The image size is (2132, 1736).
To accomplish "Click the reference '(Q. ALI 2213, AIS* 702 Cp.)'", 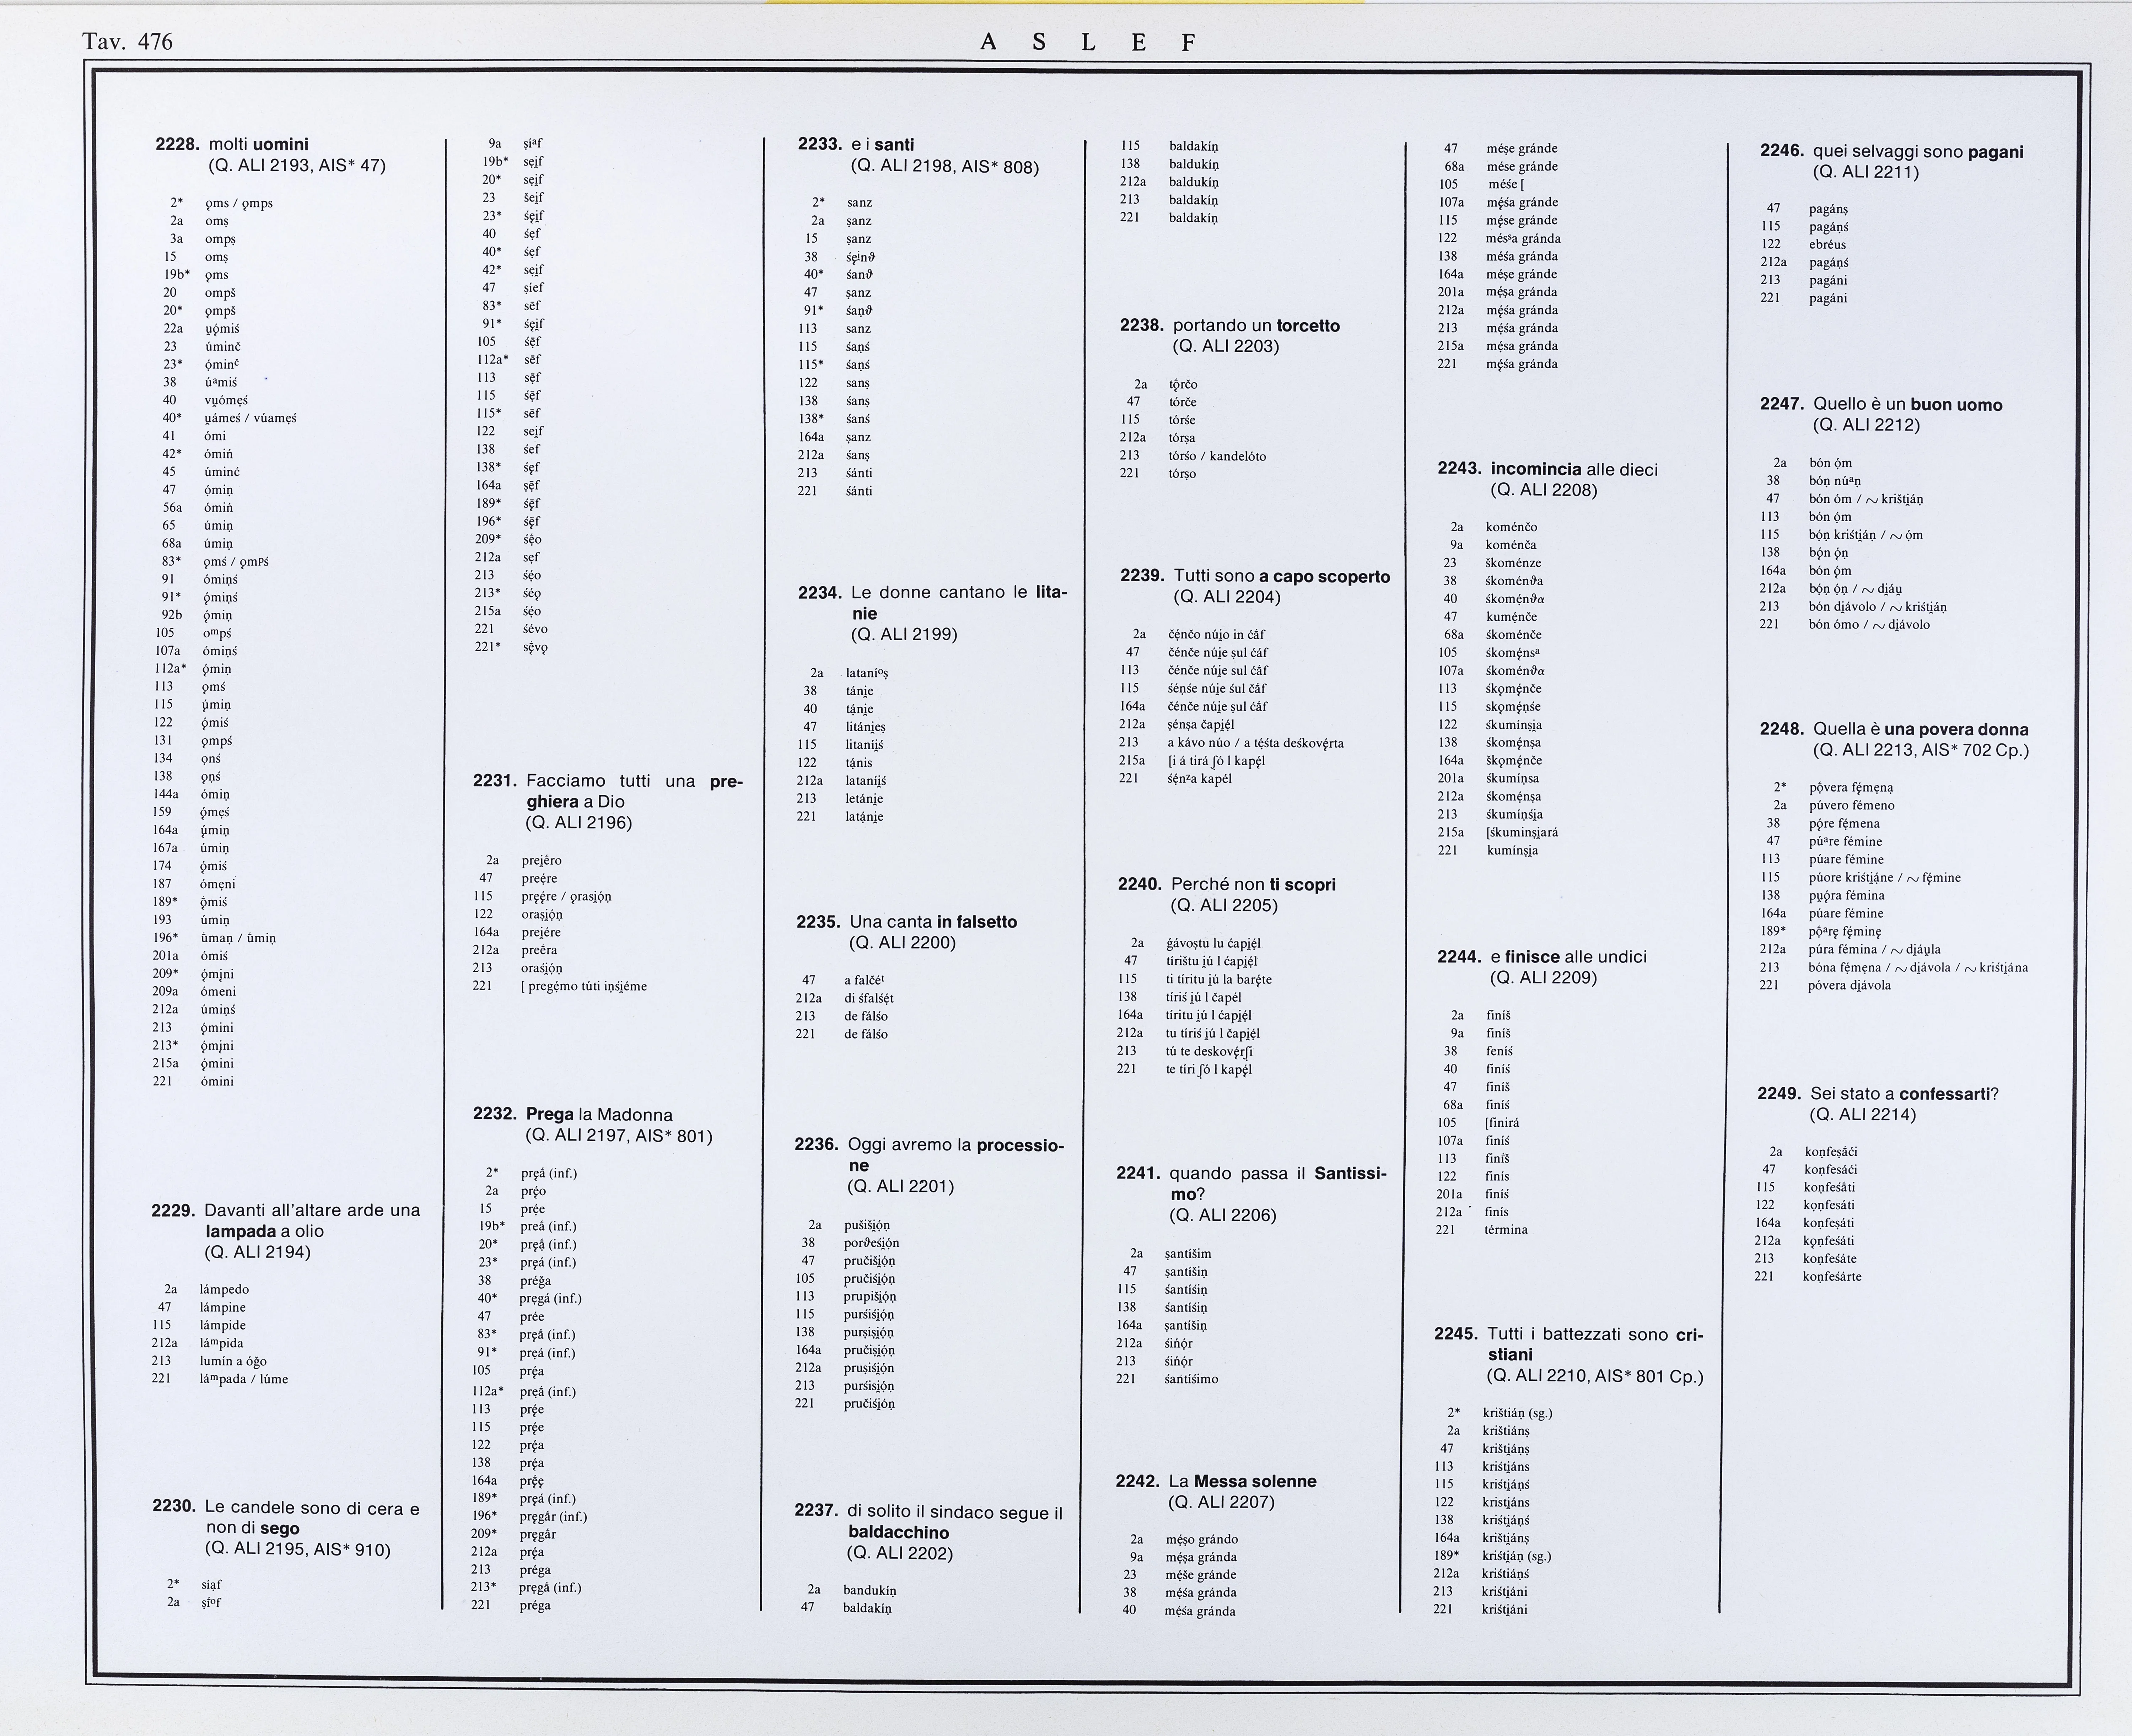I will point(1920,750).
